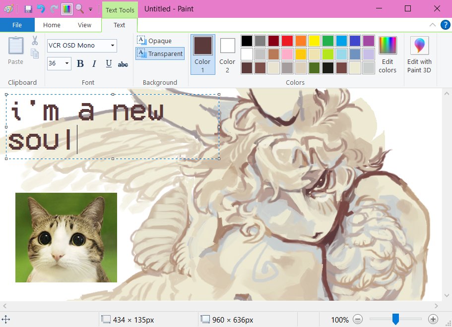
Task: Pick the red color swatch
Action: pos(287,41)
